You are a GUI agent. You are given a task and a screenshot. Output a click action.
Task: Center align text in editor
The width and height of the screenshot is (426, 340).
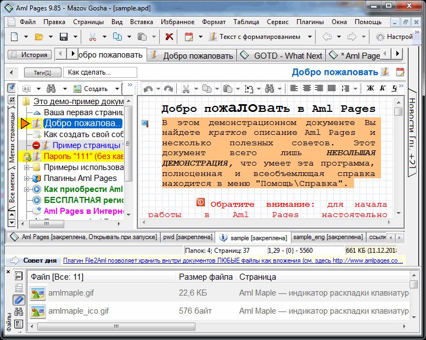point(307,88)
